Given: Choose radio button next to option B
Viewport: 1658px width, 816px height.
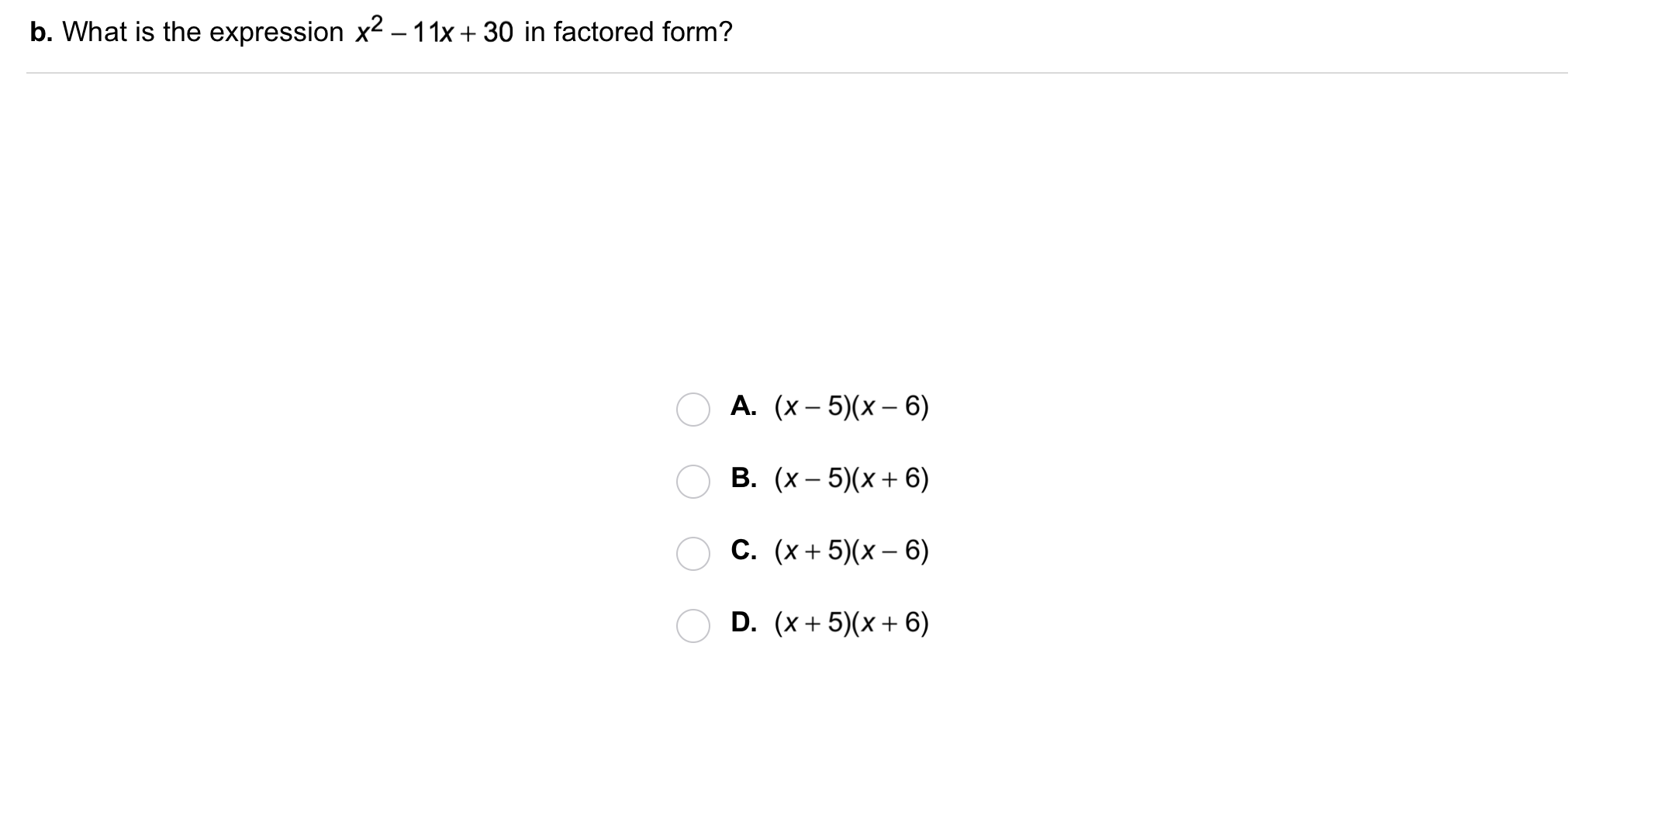Looking at the screenshot, I should pos(693,482).
